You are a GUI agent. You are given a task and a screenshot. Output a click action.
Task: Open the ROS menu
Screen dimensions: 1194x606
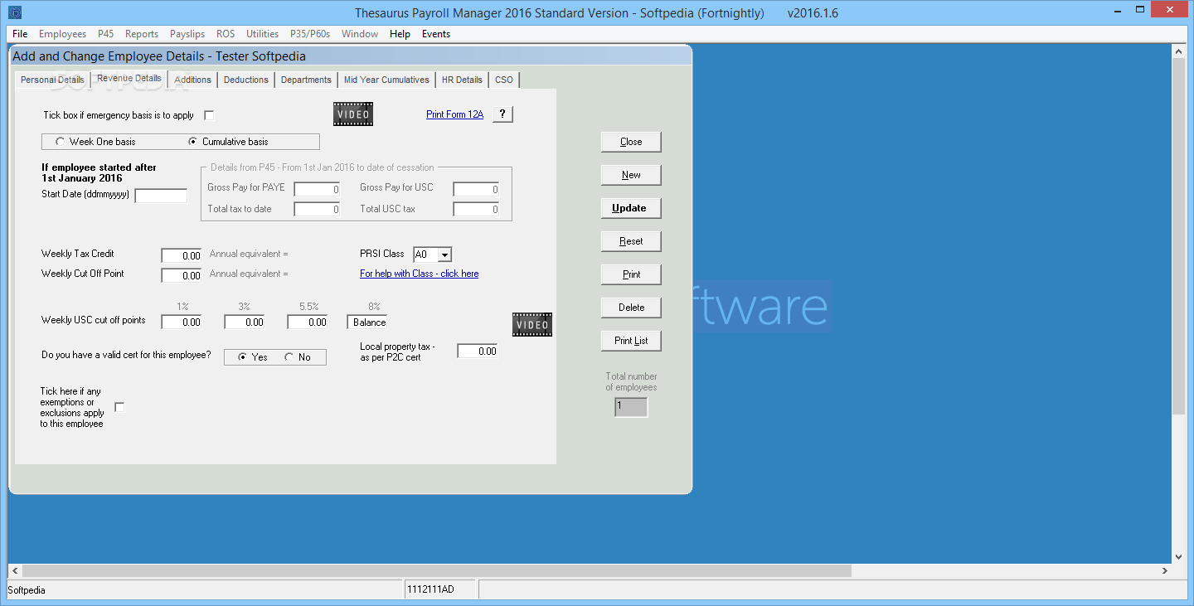[226, 34]
